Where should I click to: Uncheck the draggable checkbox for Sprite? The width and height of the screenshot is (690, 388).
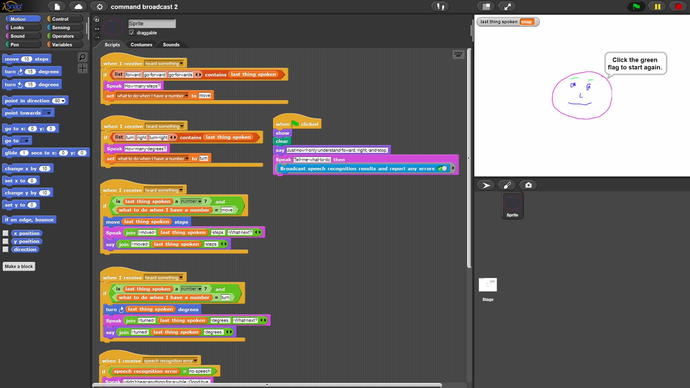point(132,33)
